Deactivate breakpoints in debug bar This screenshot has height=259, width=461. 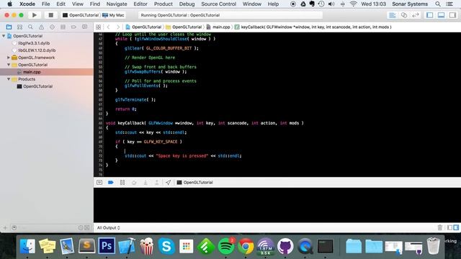tap(111, 182)
